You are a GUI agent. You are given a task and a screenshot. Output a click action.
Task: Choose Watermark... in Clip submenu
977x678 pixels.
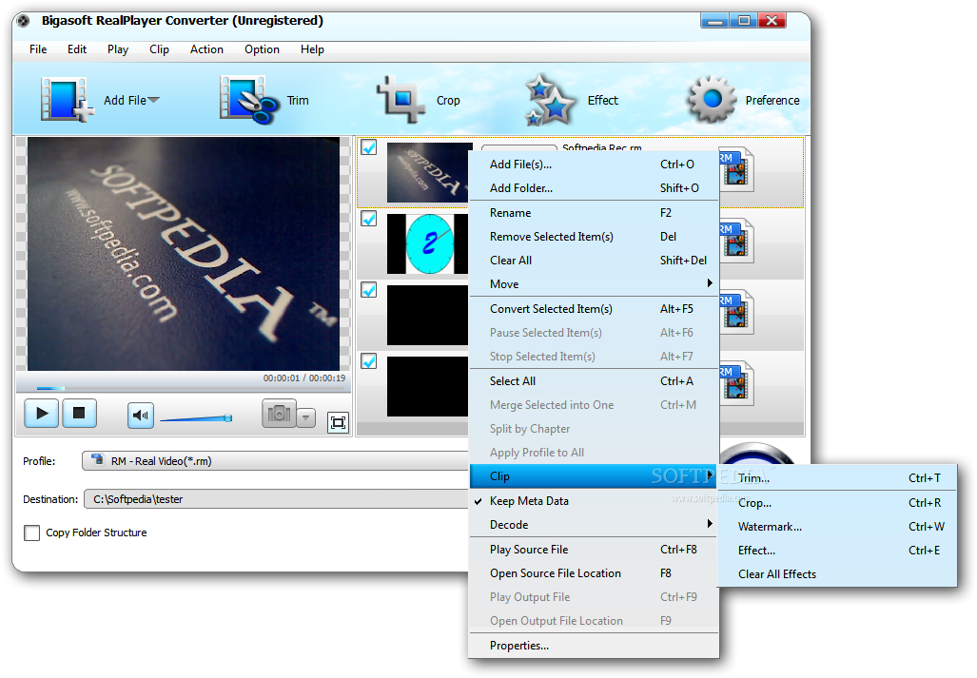click(837, 527)
